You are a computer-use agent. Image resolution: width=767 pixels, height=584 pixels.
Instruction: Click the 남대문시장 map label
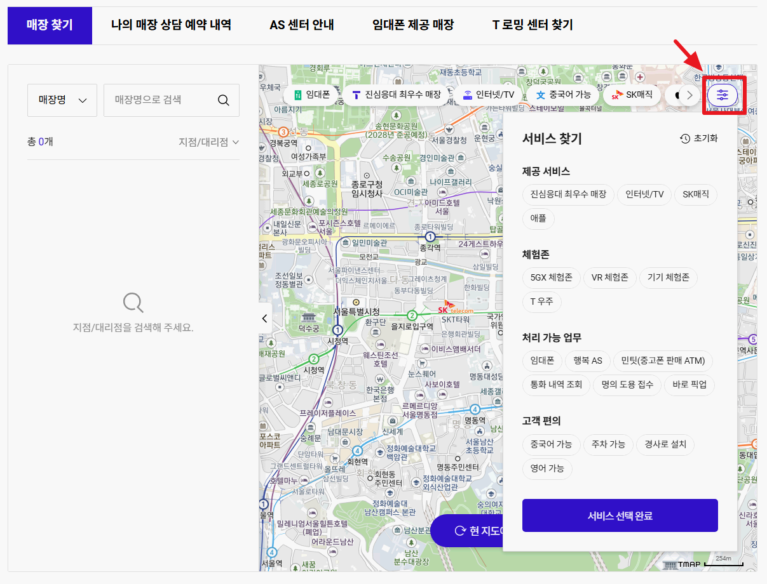click(346, 432)
